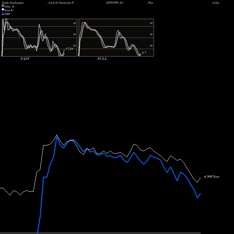The height and width of the screenshot is (234, 234).
Task: Click the Daily Stochastics title text
Action: coord(13,3)
